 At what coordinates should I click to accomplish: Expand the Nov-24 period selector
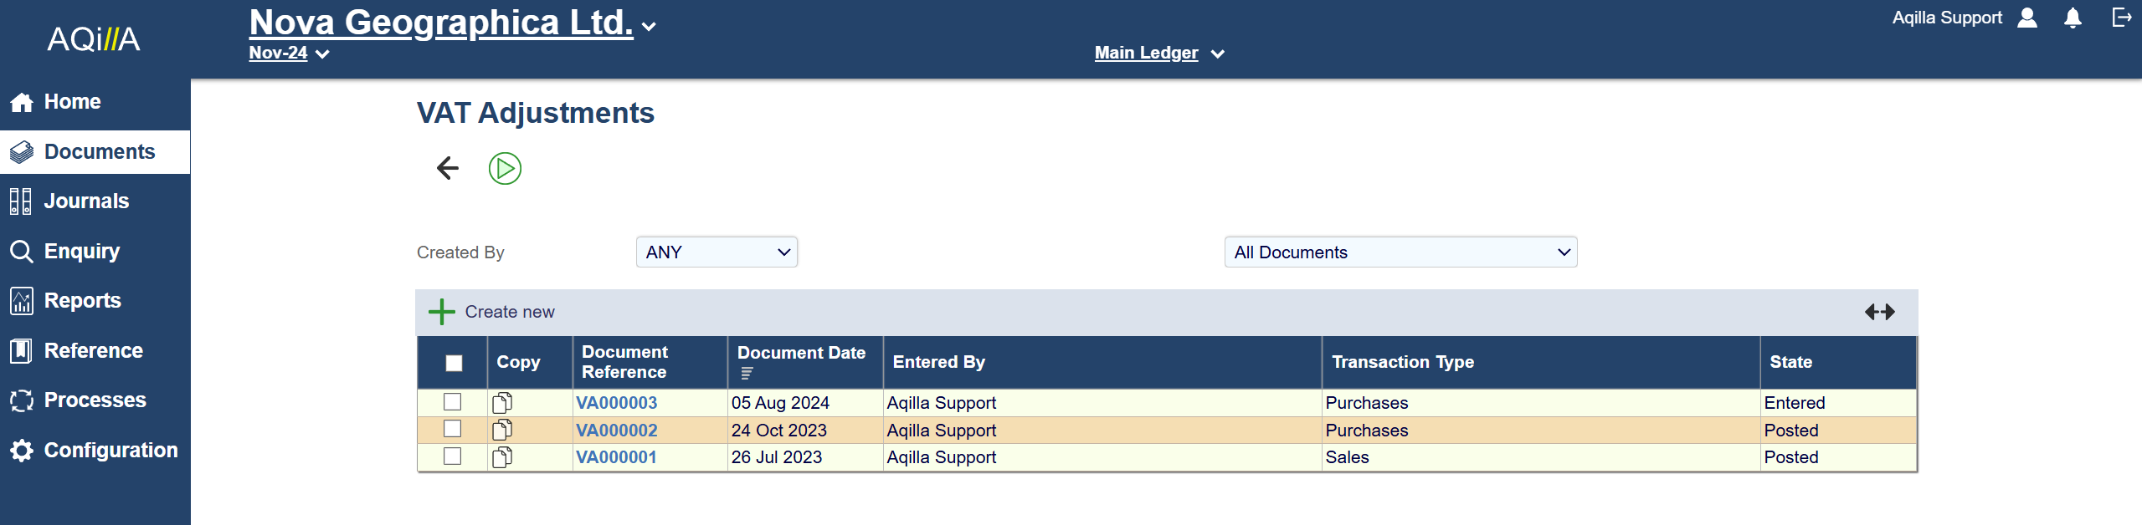point(289,54)
